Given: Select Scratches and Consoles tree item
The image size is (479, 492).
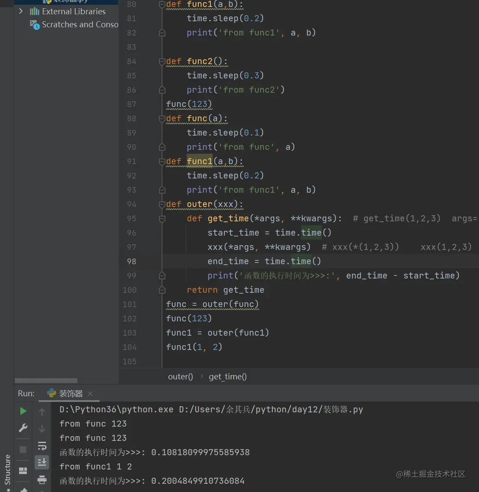Looking at the screenshot, I should pyautogui.click(x=80, y=25).
